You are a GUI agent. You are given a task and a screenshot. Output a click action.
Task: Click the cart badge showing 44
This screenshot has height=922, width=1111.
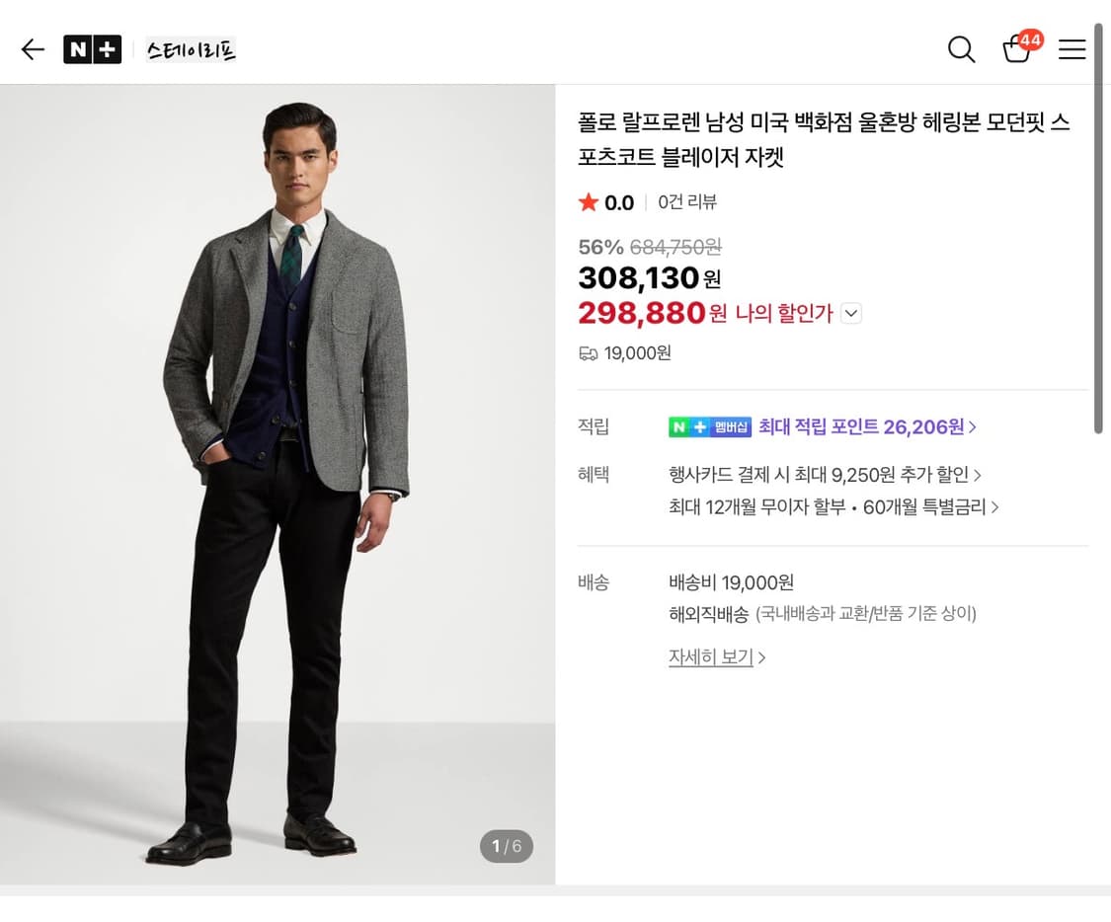click(1030, 40)
